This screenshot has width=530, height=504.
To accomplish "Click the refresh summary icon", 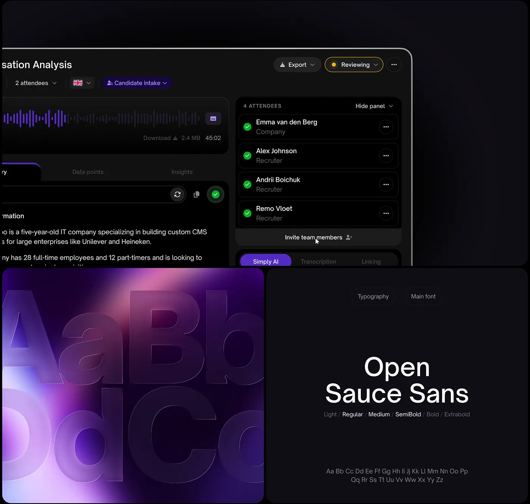I will (x=177, y=194).
